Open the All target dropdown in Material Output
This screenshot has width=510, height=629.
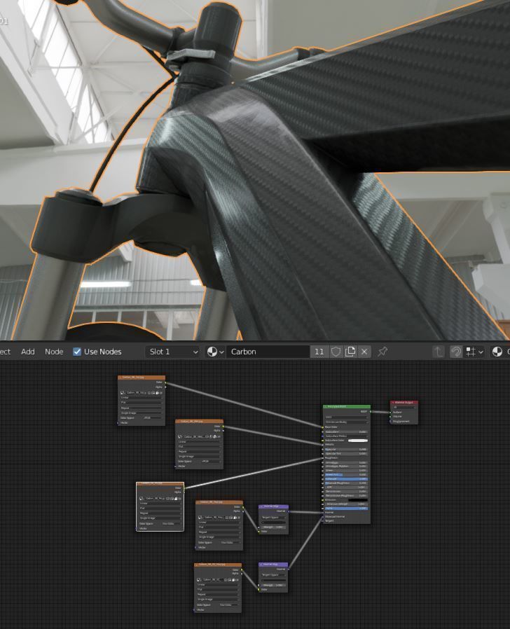pos(404,408)
